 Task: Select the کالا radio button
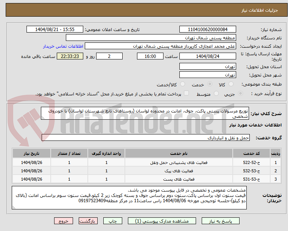coord(231,84)
